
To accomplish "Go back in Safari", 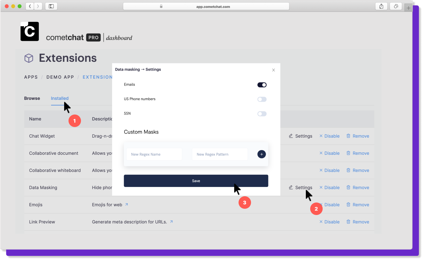I will pyautogui.click(x=30, y=6).
